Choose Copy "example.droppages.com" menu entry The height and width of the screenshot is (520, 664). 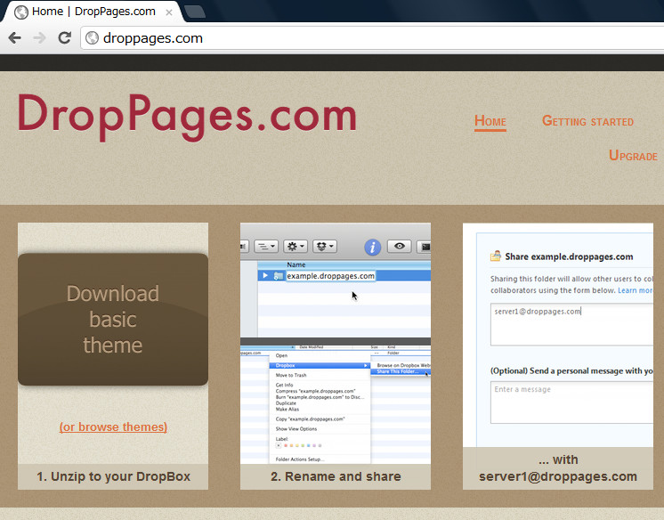coord(311,419)
